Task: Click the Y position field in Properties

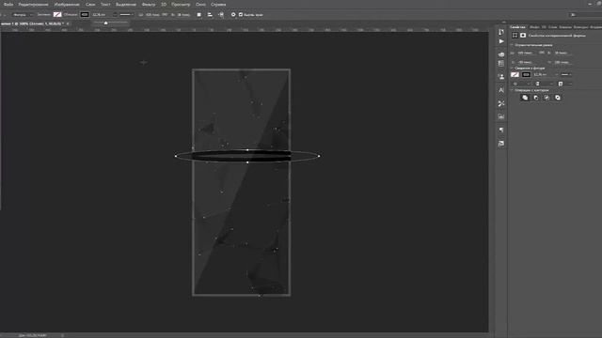Action: [562, 63]
